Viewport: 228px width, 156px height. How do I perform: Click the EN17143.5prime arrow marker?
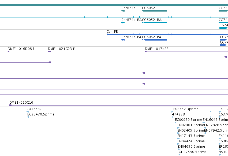point(178,139)
